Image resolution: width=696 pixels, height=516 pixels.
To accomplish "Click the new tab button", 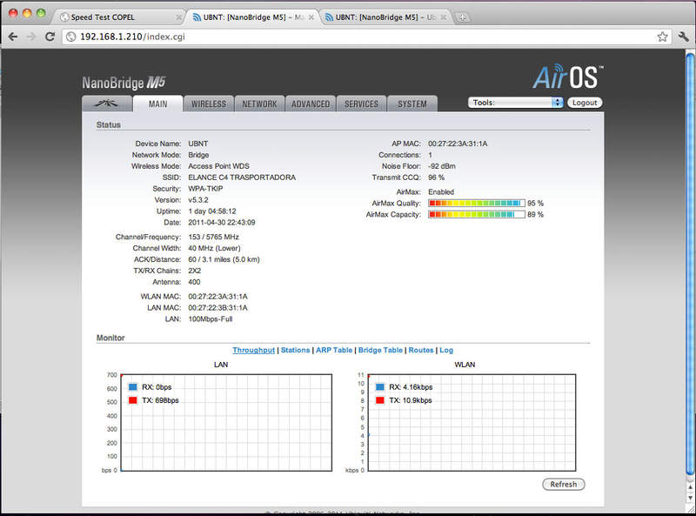I will (x=463, y=17).
